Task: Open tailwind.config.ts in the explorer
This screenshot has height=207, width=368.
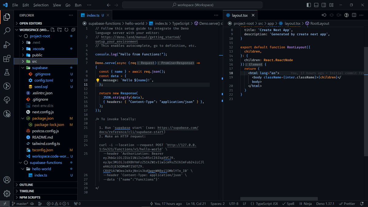Action: (46, 144)
